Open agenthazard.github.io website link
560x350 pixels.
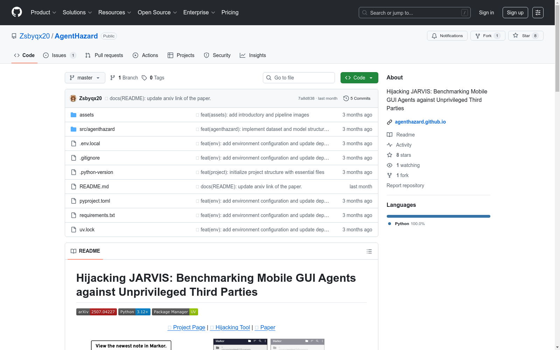pyautogui.click(x=420, y=122)
